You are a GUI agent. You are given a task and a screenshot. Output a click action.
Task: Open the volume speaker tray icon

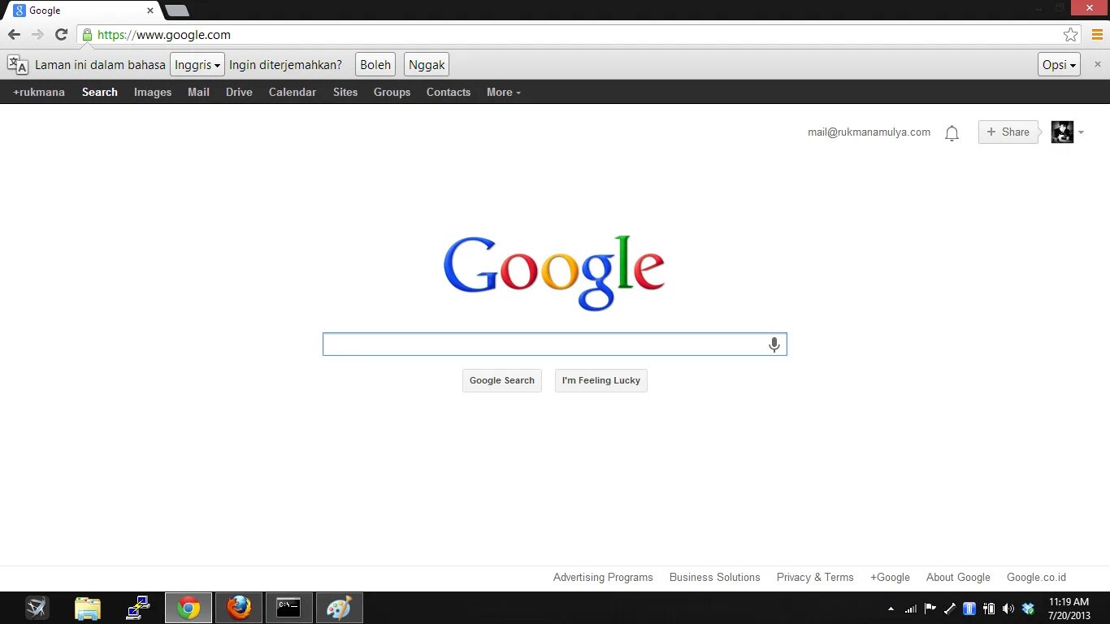point(1008,609)
